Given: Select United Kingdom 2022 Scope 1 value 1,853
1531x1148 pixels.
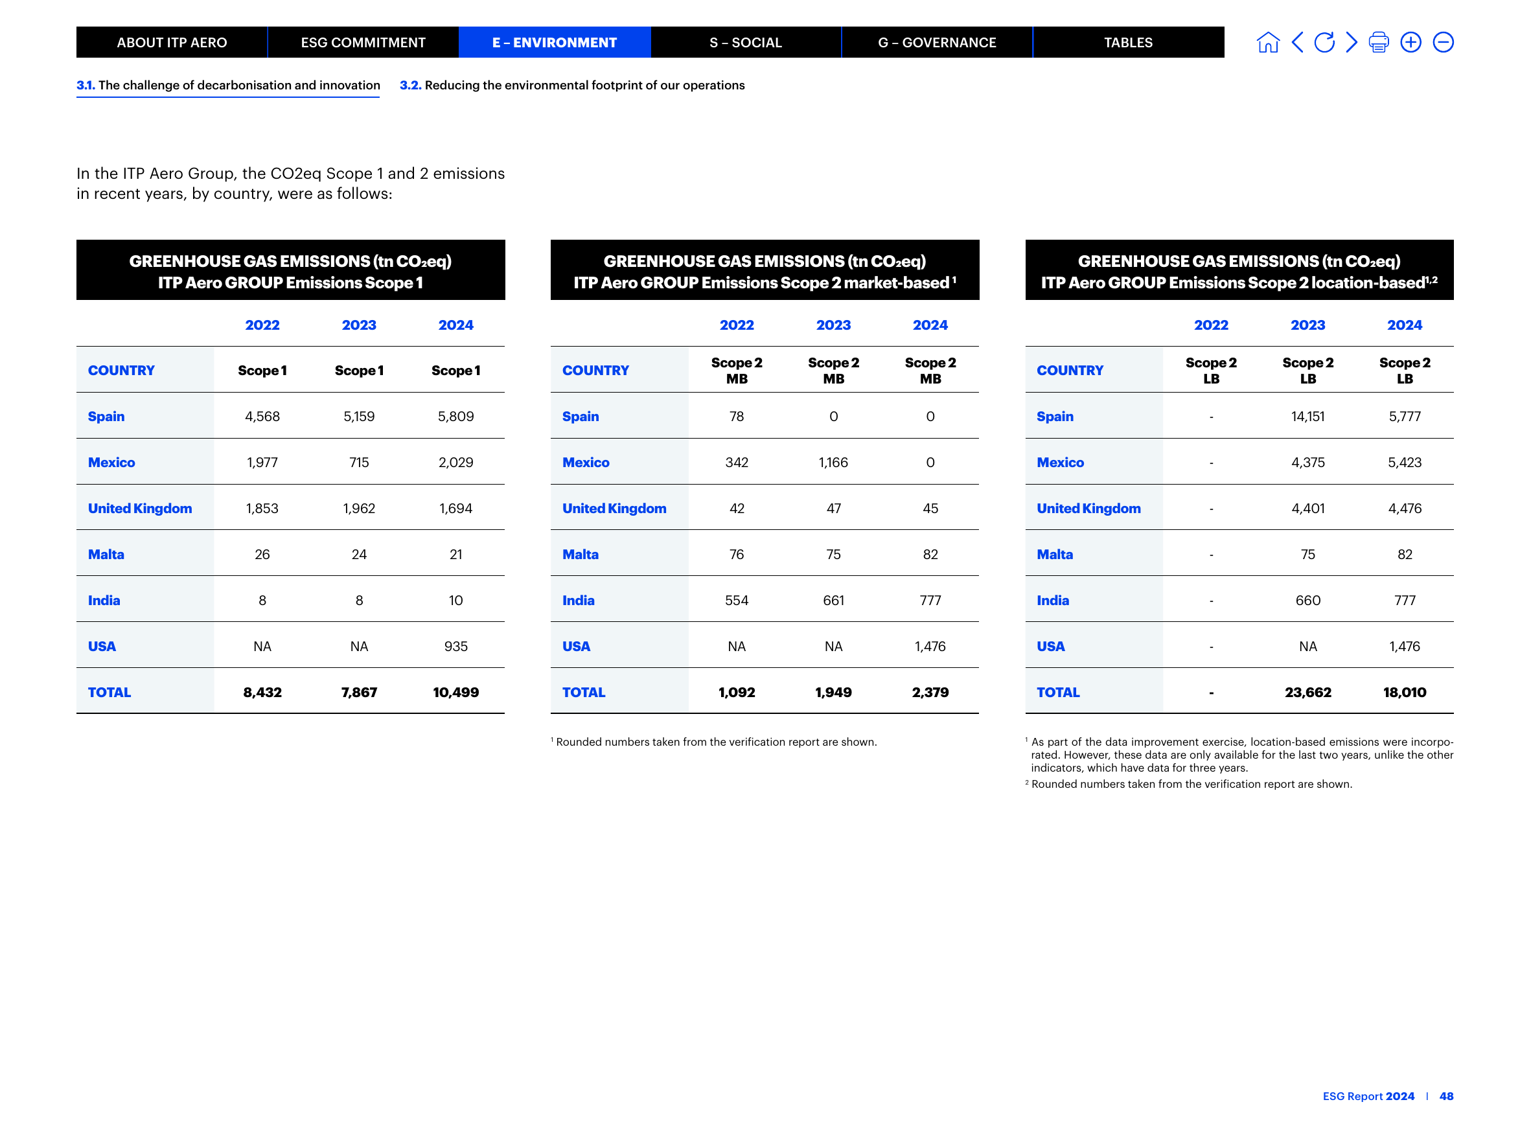Looking at the screenshot, I should (x=262, y=508).
